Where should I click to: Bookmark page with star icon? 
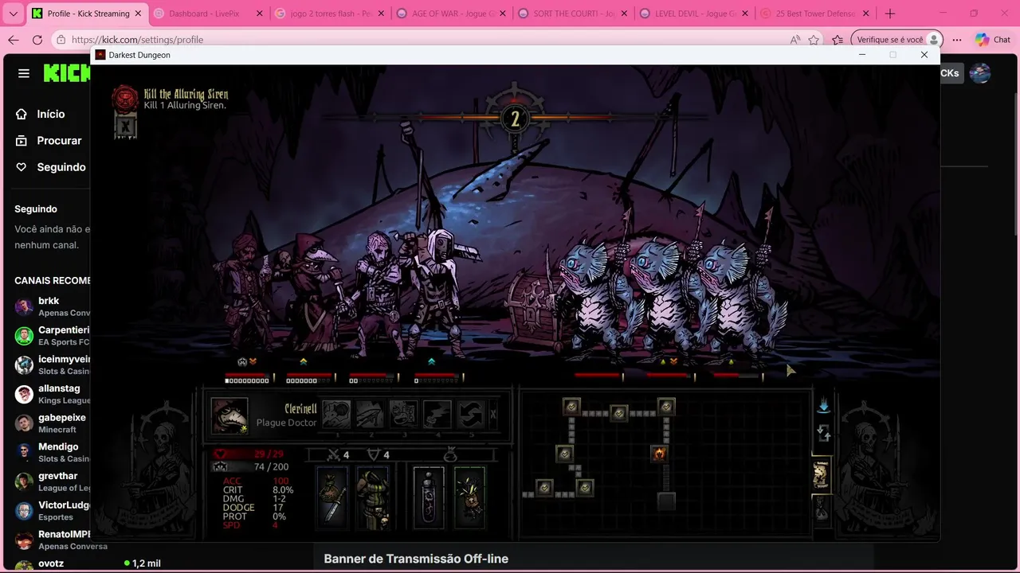coord(814,40)
